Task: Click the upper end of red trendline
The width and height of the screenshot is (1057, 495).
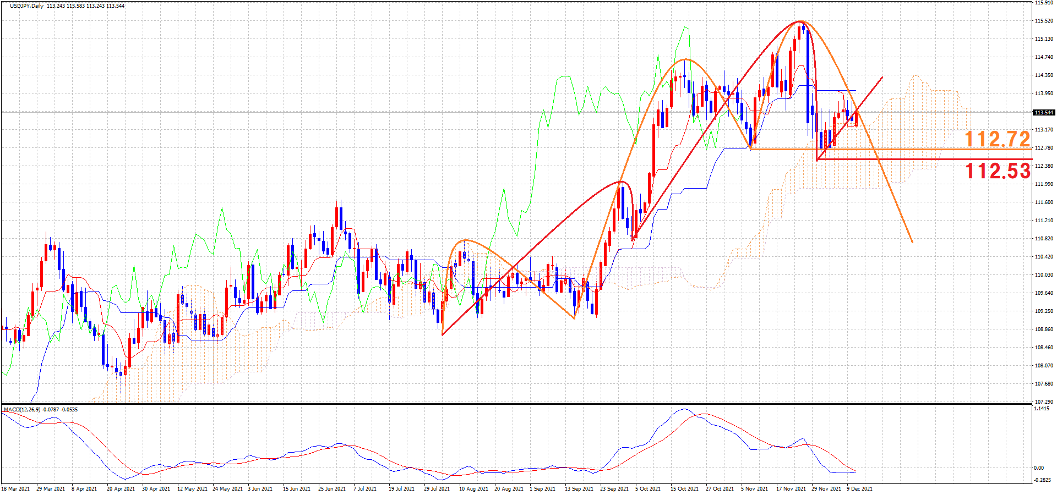Action: (x=882, y=78)
